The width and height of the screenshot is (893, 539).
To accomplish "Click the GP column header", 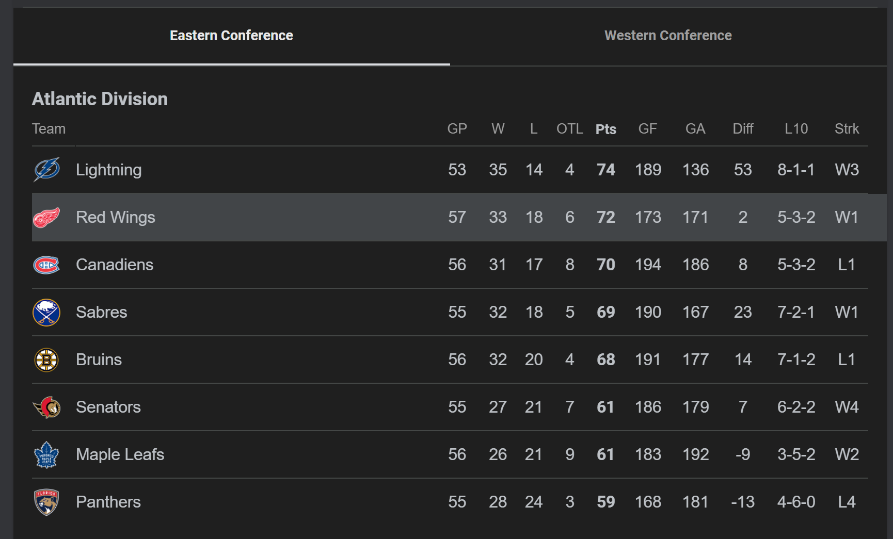I will point(457,129).
